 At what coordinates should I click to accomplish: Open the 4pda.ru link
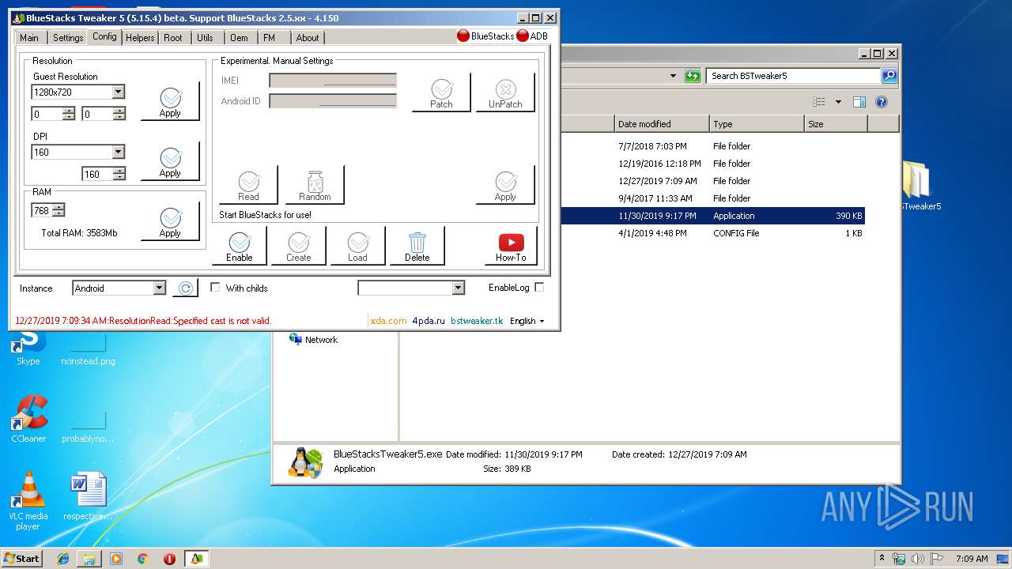pos(429,321)
